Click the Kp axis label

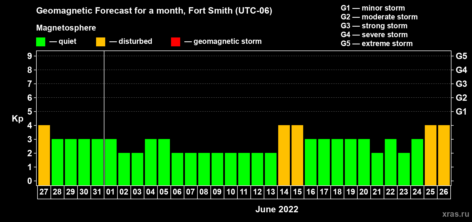coord(17,119)
